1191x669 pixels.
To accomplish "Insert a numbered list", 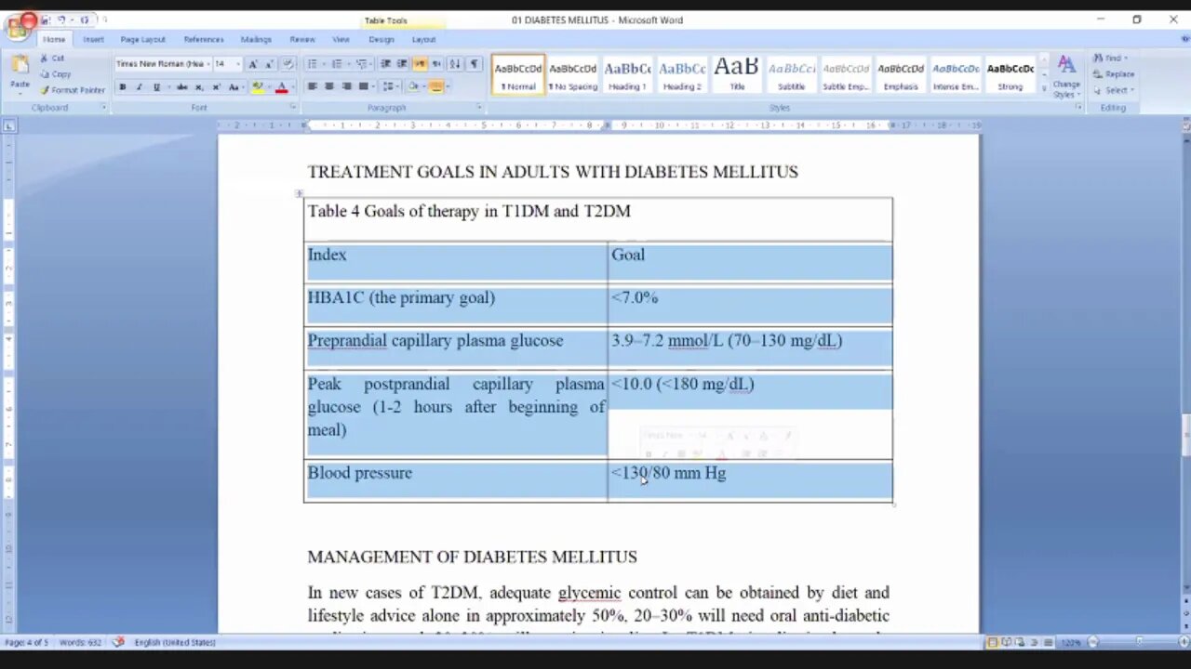I will pyautogui.click(x=339, y=64).
